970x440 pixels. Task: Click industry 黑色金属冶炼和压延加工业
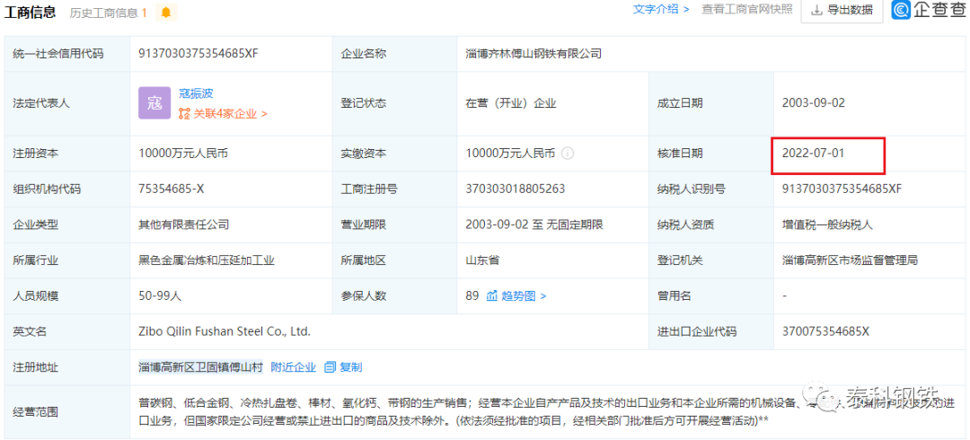pyautogui.click(x=207, y=260)
